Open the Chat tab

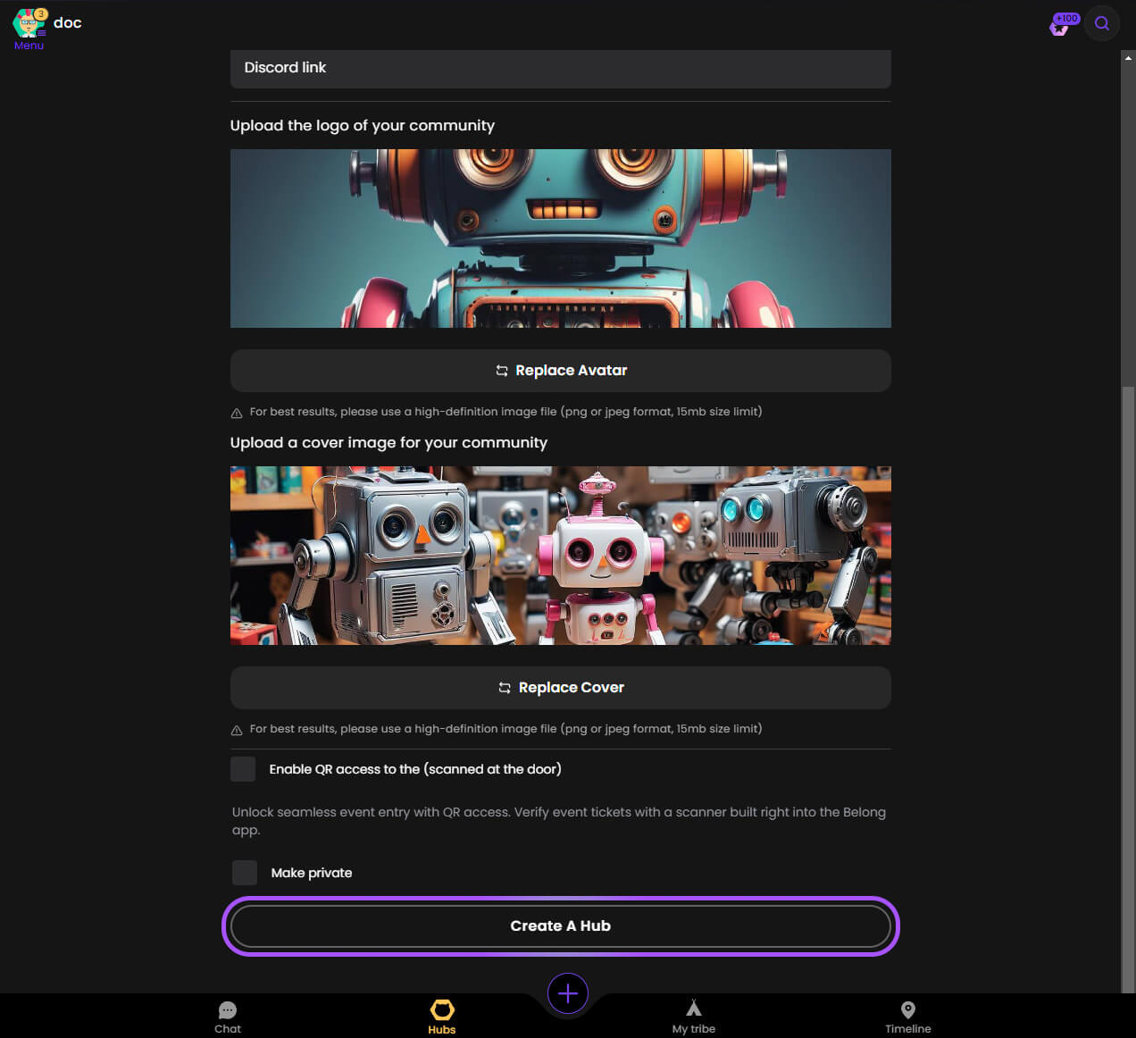(228, 1017)
